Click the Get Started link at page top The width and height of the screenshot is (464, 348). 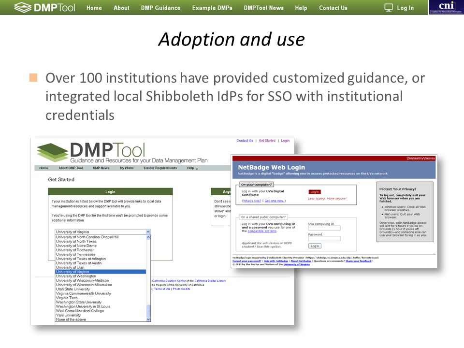point(267,141)
